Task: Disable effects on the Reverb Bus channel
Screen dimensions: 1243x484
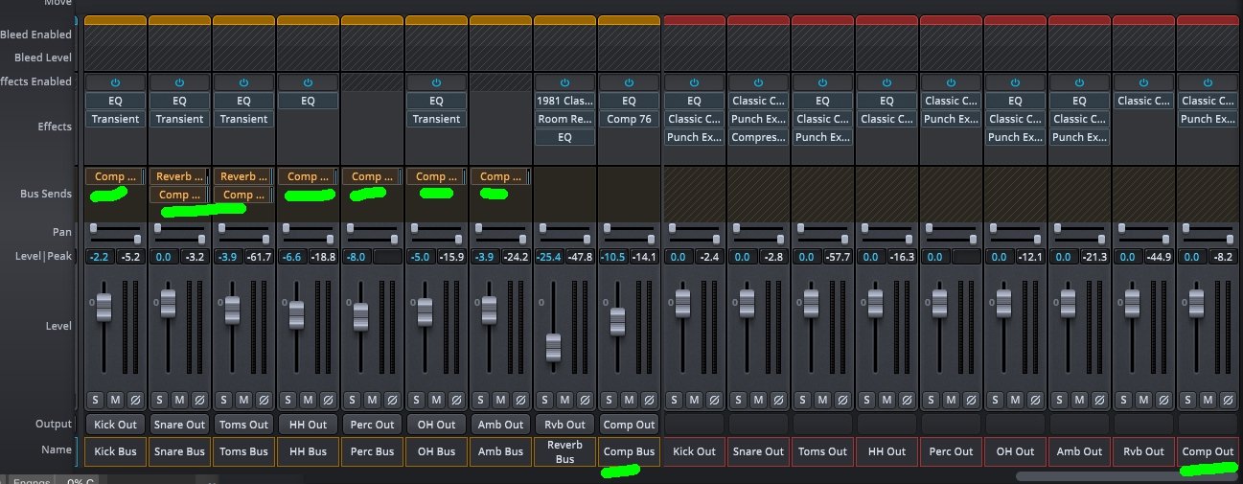Action: [x=564, y=82]
